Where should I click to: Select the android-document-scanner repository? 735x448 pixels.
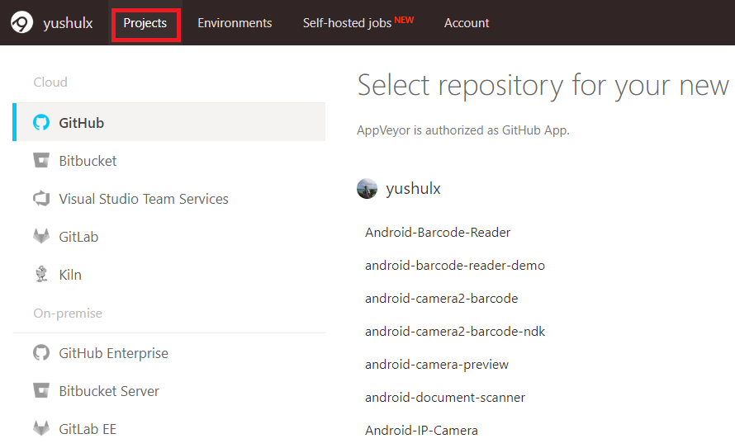pos(445,398)
